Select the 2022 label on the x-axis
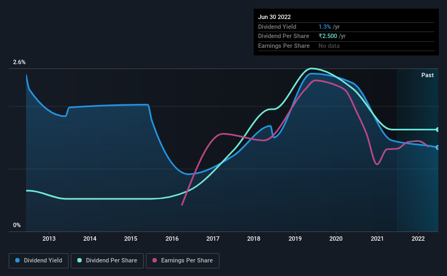 (418, 239)
